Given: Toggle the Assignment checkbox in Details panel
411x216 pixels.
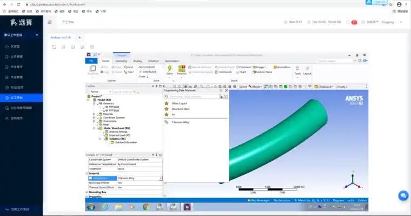Looking at the screenshot, I should pyautogui.click(x=90, y=178).
